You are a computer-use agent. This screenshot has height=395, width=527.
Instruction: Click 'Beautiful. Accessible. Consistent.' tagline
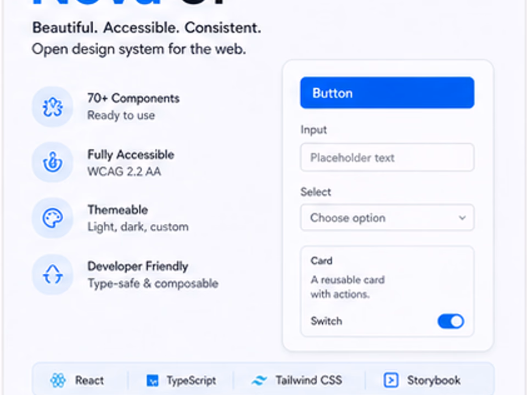[147, 27]
